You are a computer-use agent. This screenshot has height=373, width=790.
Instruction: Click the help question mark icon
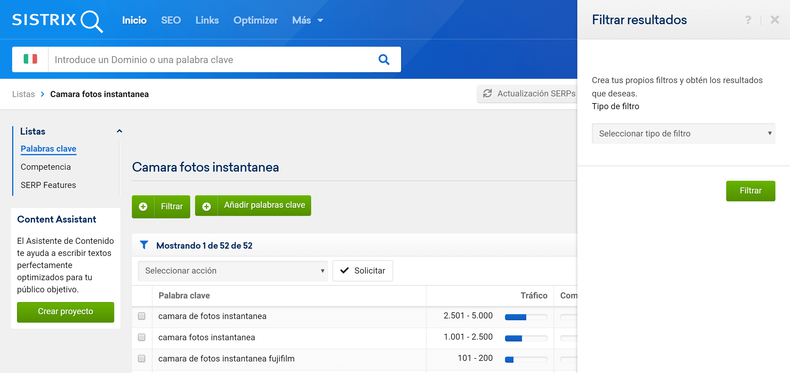click(x=748, y=20)
